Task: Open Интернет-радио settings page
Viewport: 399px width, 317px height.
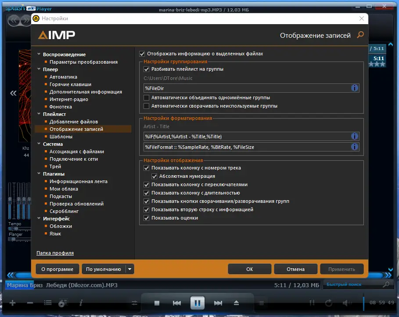Action: [x=69, y=99]
